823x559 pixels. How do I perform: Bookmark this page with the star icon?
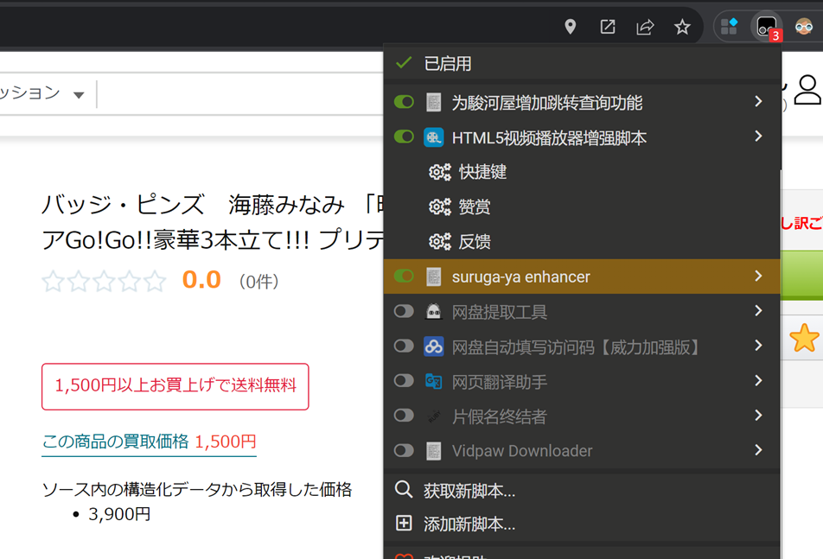point(682,27)
